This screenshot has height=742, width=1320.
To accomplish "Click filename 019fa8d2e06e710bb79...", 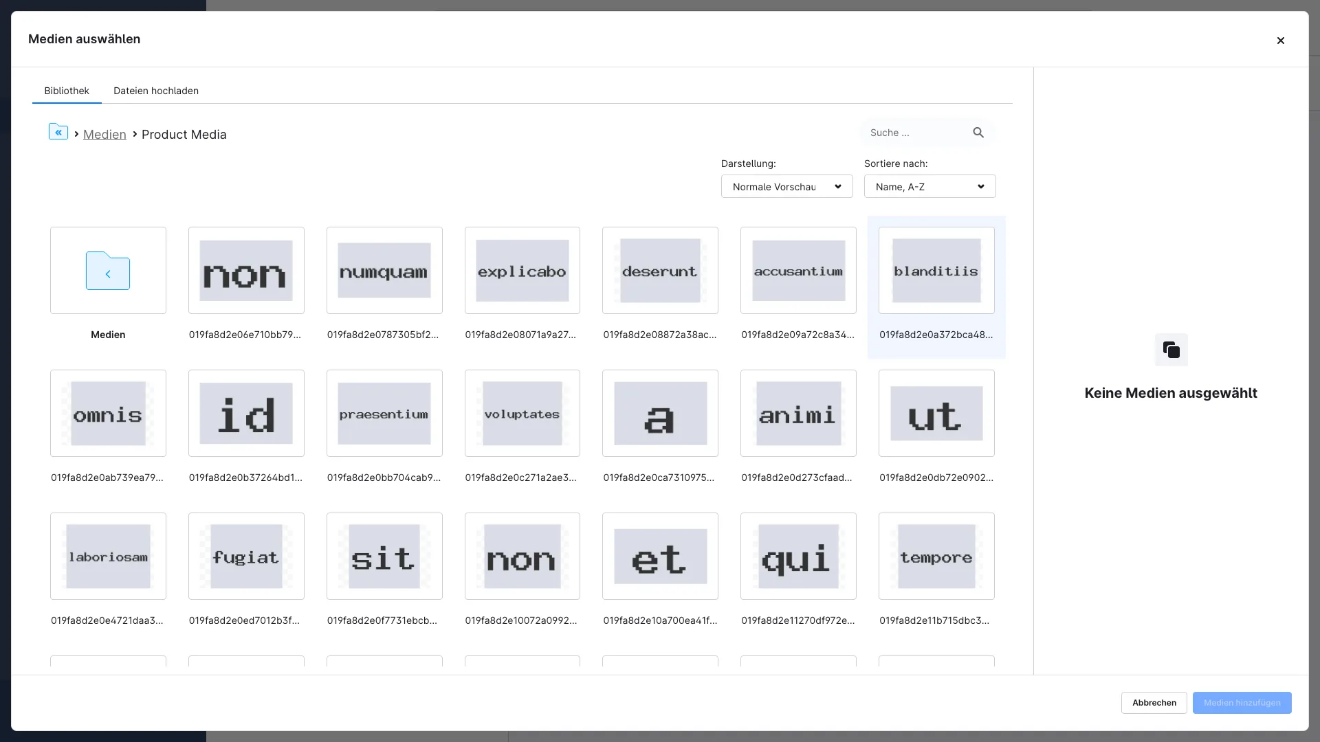I will pyautogui.click(x=245, y=335).
